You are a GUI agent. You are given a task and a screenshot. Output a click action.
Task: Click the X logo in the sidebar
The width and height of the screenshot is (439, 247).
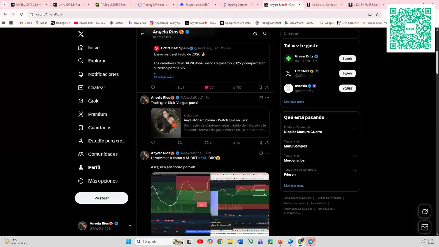point(81,34)
